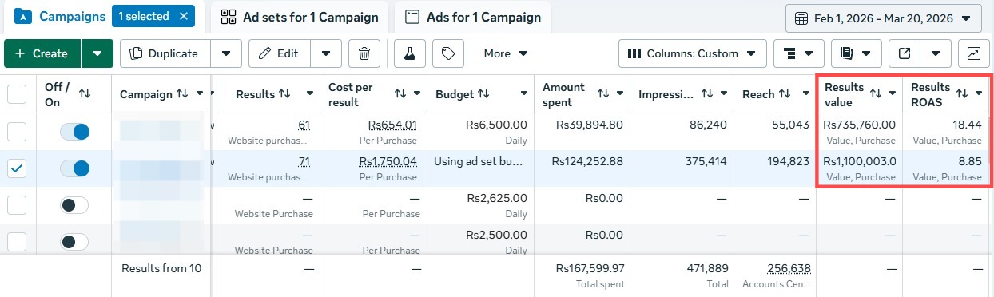Open Budget column options arrow
Viewport: 994px width, 297px height.
[x=524, y=94]
